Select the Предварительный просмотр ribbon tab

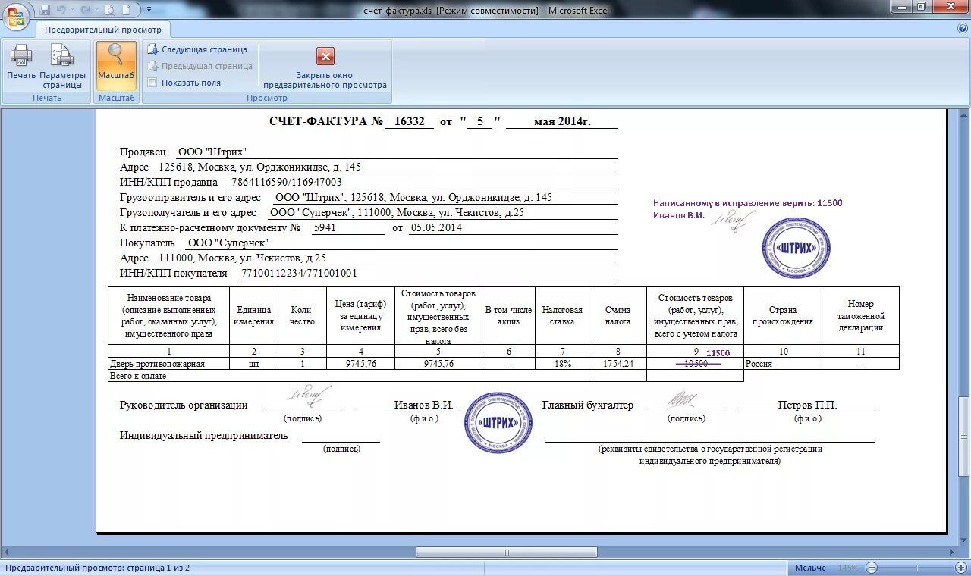(103, 30)
